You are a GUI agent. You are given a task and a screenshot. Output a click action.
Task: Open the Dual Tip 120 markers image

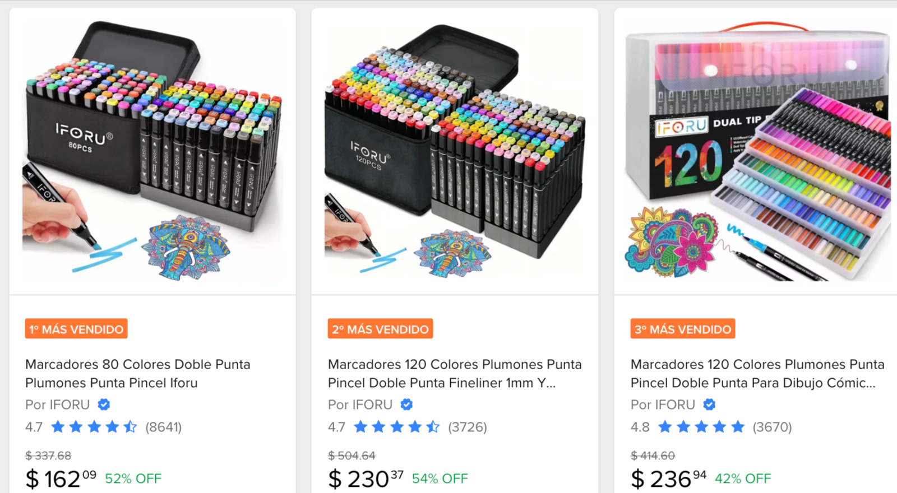click(757, 151)
